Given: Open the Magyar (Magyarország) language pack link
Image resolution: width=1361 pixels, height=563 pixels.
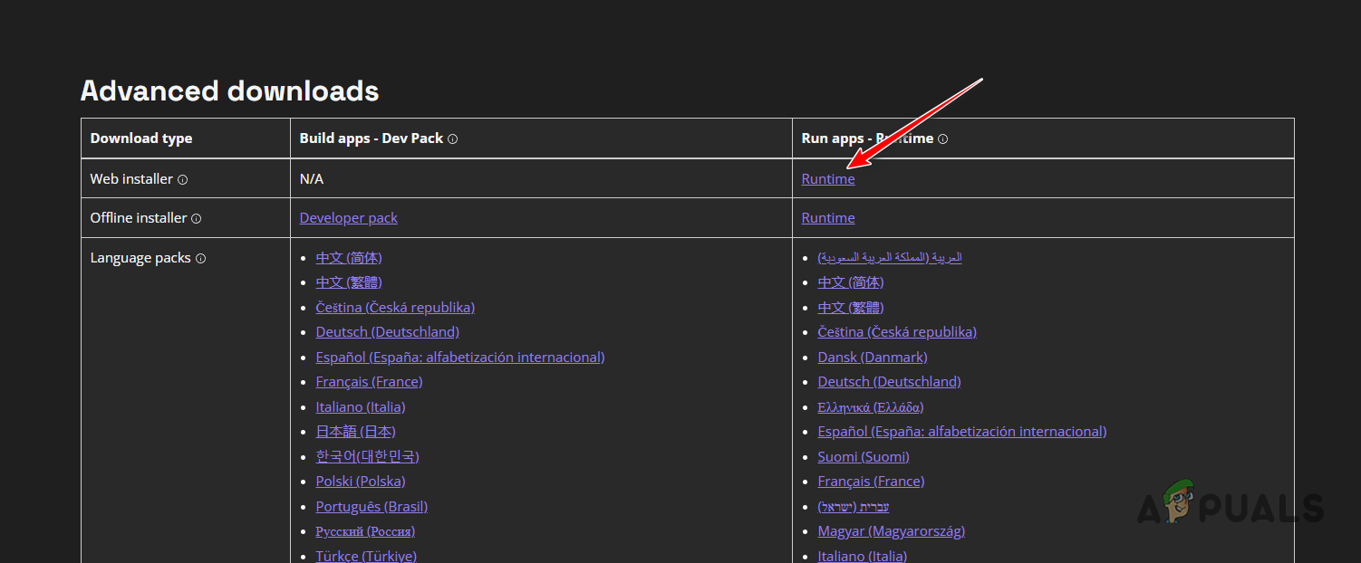Looking at the screenshot, I should pyautogui.click(x=891, y=531).
